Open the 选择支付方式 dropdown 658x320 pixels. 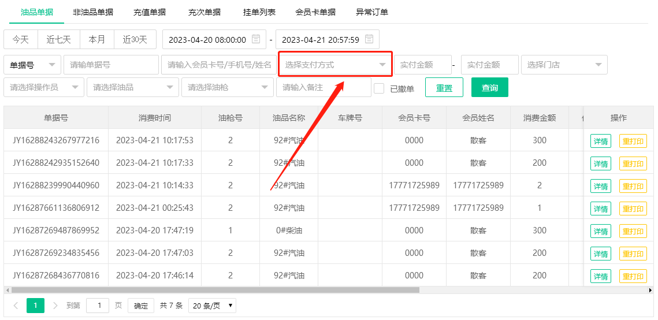tap(335, 65)
